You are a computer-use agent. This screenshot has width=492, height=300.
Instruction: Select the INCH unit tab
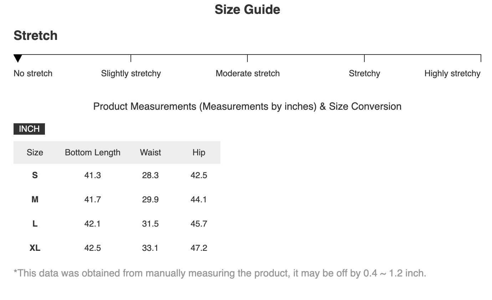click(29, 129)
